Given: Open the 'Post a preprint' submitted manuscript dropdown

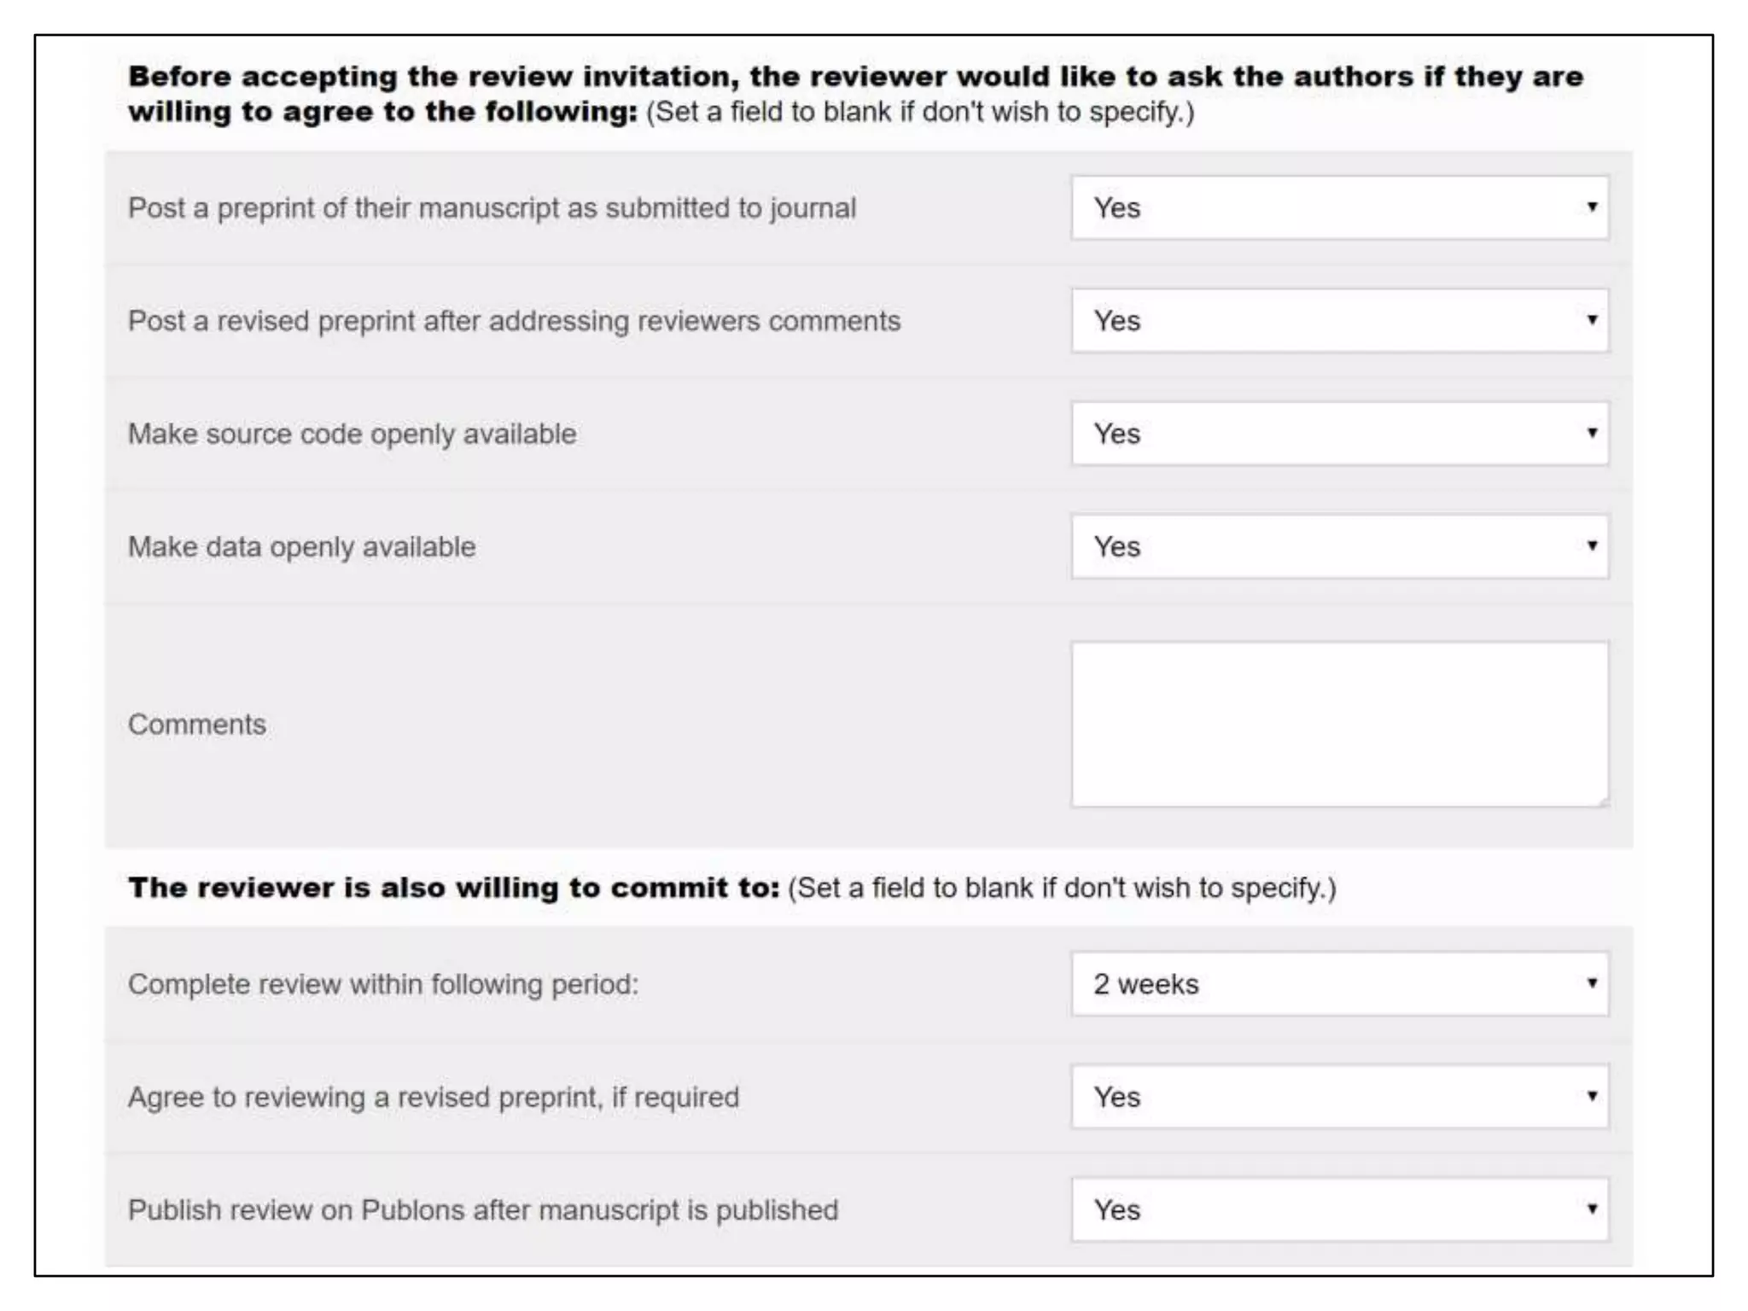Looking at the screenshot, I should pyautogui.click(x=1339, y=207).
